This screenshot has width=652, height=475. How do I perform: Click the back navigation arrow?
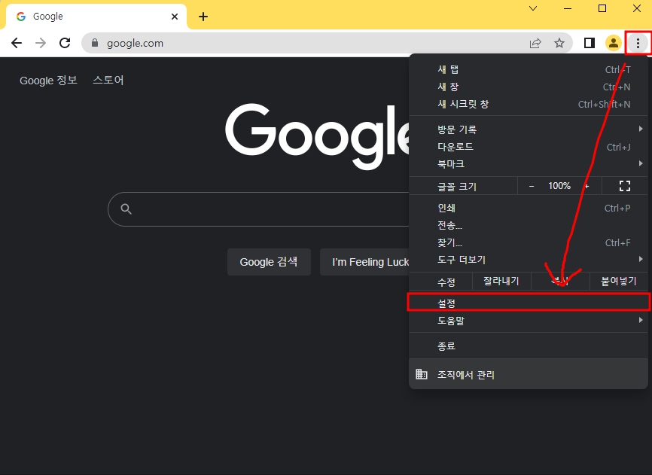click(16, 43)
